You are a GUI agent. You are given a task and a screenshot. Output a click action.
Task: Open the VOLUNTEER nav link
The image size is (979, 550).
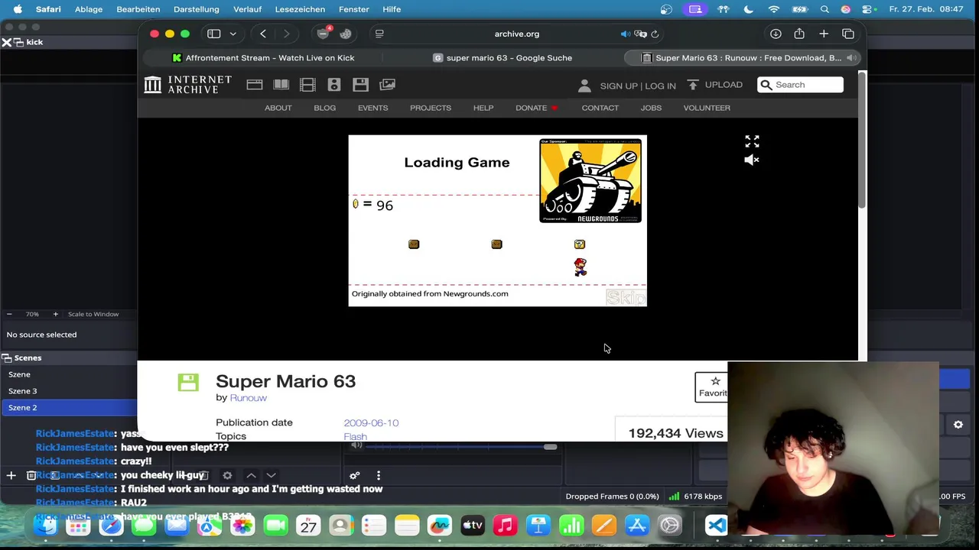click(x=707, y=108)
